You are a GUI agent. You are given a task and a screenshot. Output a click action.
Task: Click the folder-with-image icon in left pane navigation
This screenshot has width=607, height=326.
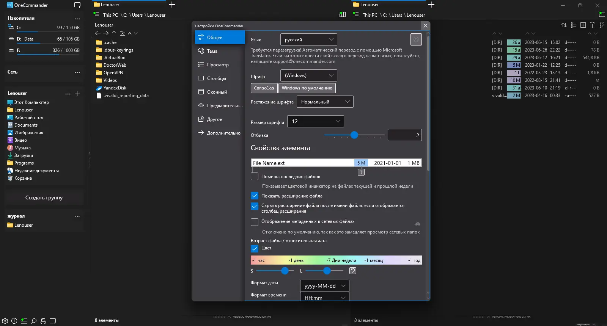tap(123, 33)
